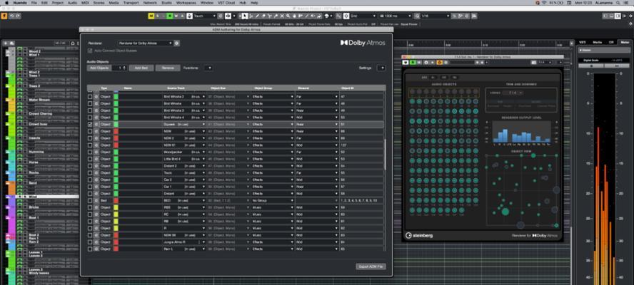Image resolution: width=634 pixels, height=285 pixels.
Task: Open the Grid snap type dropdown in toolbar
Action: coord(363,16)
